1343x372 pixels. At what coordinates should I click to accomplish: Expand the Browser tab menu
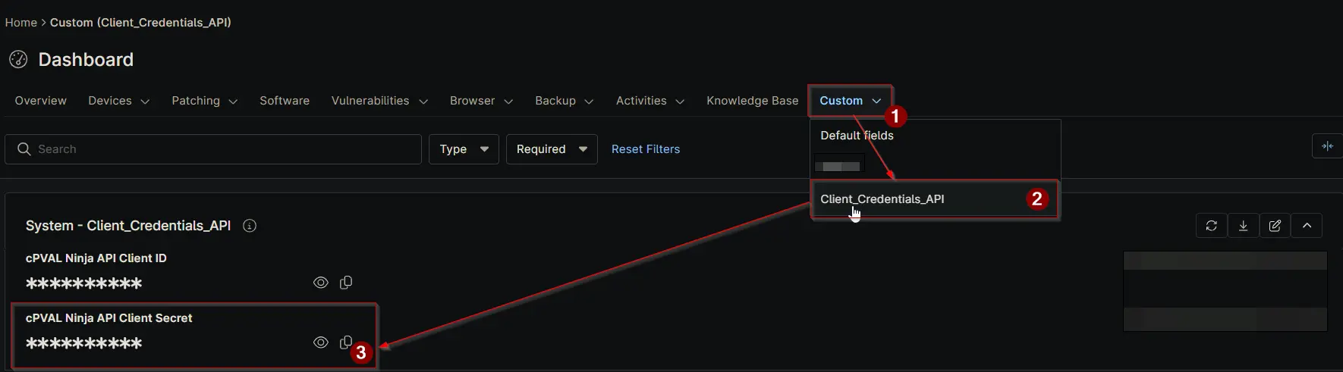tap(481, 101)
